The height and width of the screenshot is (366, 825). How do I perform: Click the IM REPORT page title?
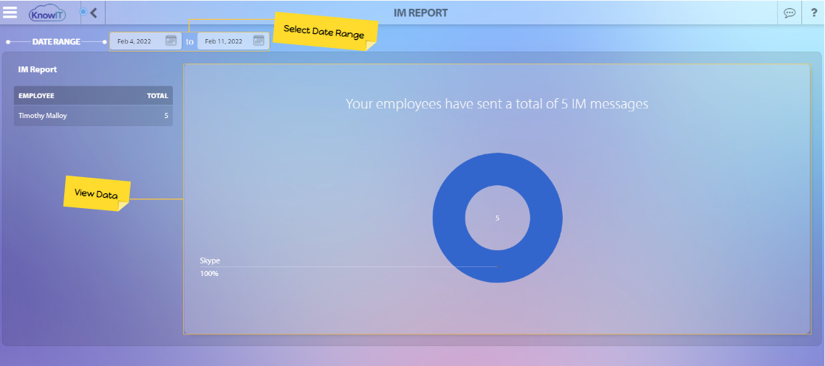421,13
